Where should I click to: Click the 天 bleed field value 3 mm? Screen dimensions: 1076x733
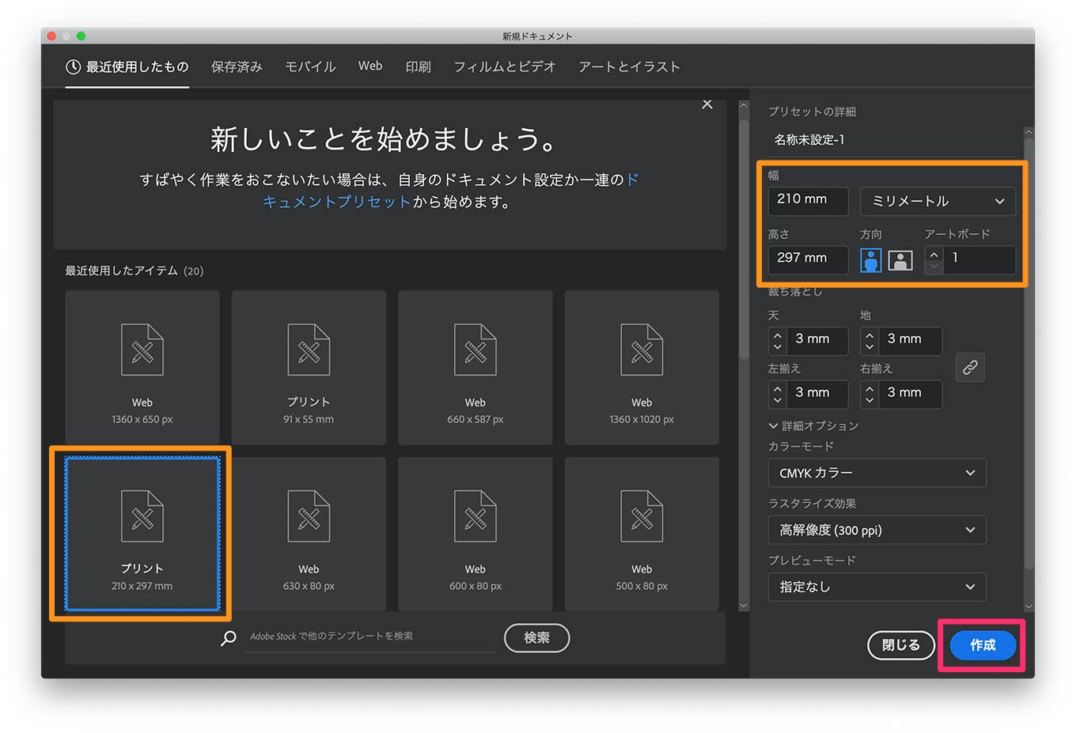tap(817, 339)
